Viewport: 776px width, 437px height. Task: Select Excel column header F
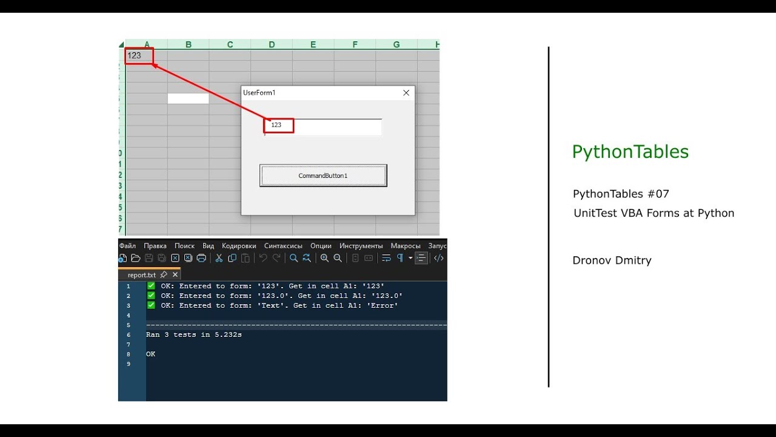click(355, 44)
